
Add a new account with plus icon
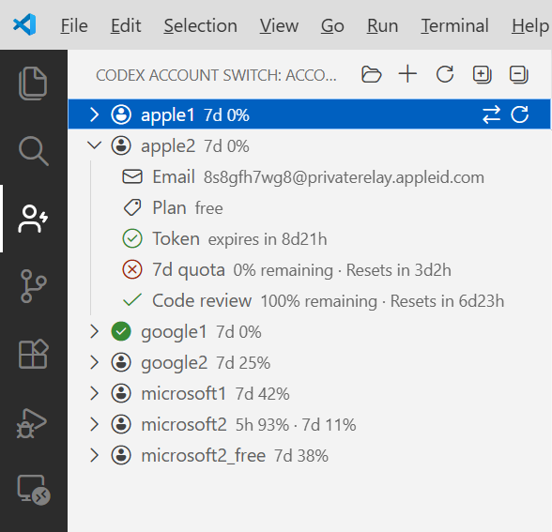[407, 74]
